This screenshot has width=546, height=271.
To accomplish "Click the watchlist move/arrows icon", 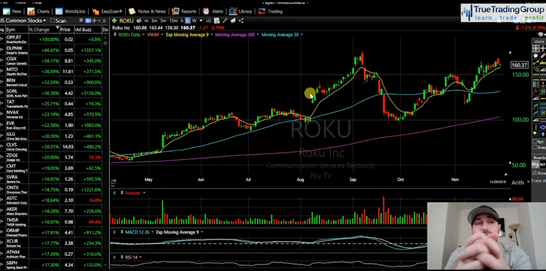I will pyautogui.click(x=94, y=20).
